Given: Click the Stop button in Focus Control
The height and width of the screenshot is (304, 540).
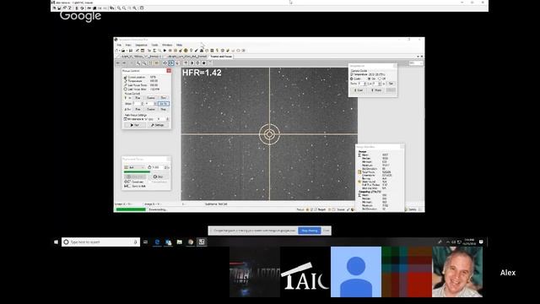Looking at the screenshot, I should [x=163, y=109].
